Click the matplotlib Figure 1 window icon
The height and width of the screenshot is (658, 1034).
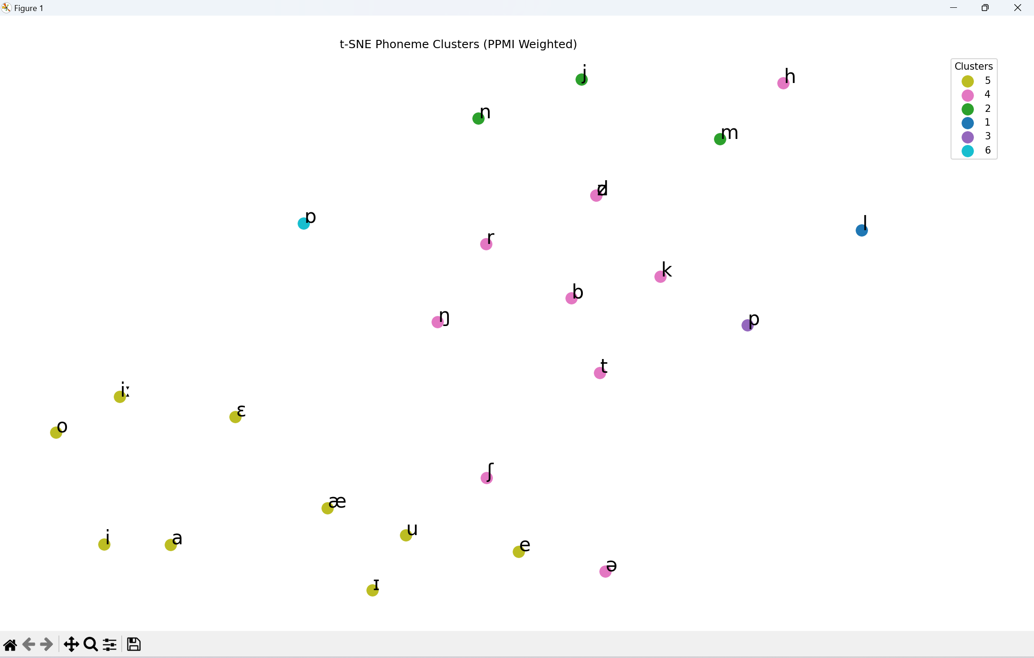coord(6,8)
